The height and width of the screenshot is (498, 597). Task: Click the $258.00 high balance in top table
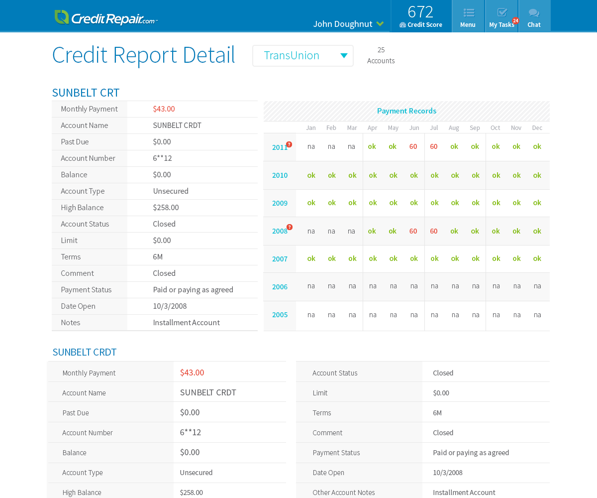[166, 207]
